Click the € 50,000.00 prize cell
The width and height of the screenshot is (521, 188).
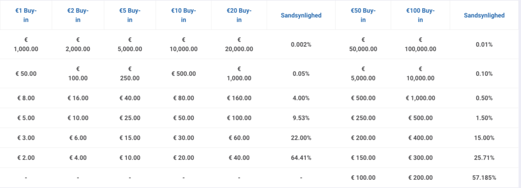pyautogui.click(x=363, y=44)
